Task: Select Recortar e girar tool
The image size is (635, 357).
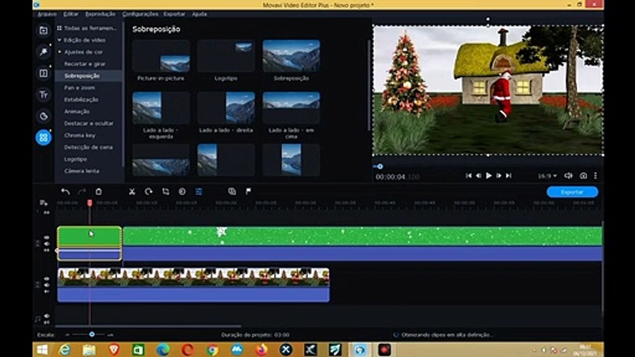Action: [x=85, y=64]
